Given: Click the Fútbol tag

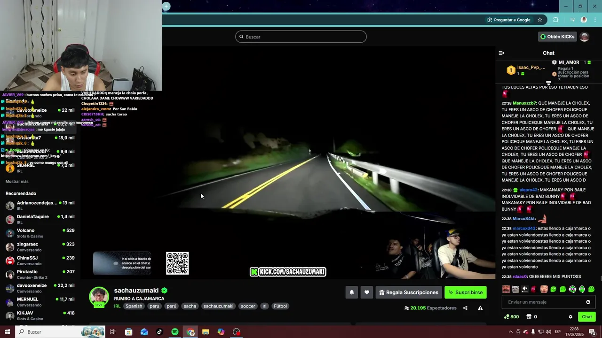Looking at the screenshot, I should (x=280, y=306).
